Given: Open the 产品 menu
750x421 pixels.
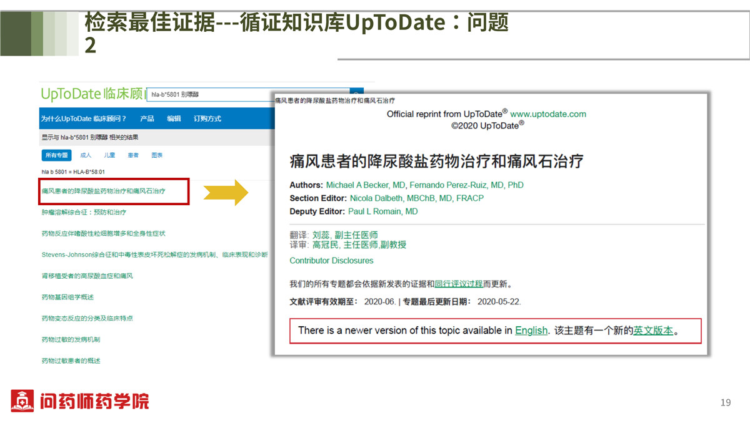Looking at the screenshot, I should [x=147, y=119].
